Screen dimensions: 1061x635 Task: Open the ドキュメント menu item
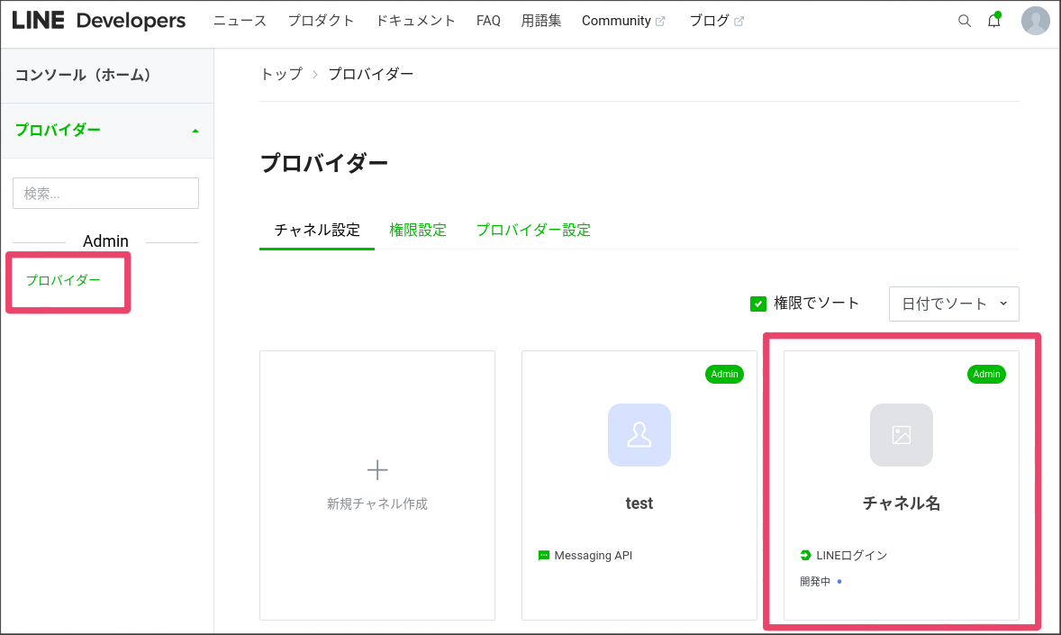[x=415, y=20]
